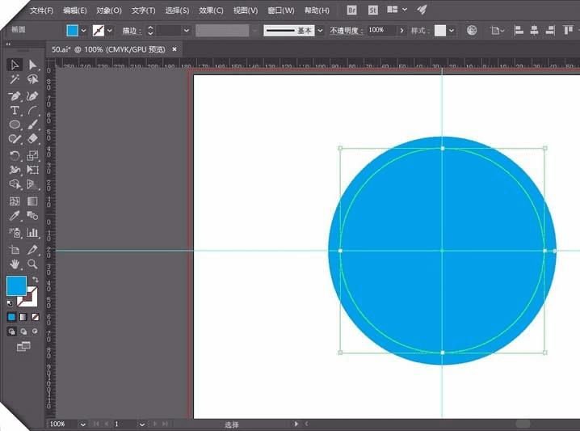Switch to gradient fill mode

[23, 317]
